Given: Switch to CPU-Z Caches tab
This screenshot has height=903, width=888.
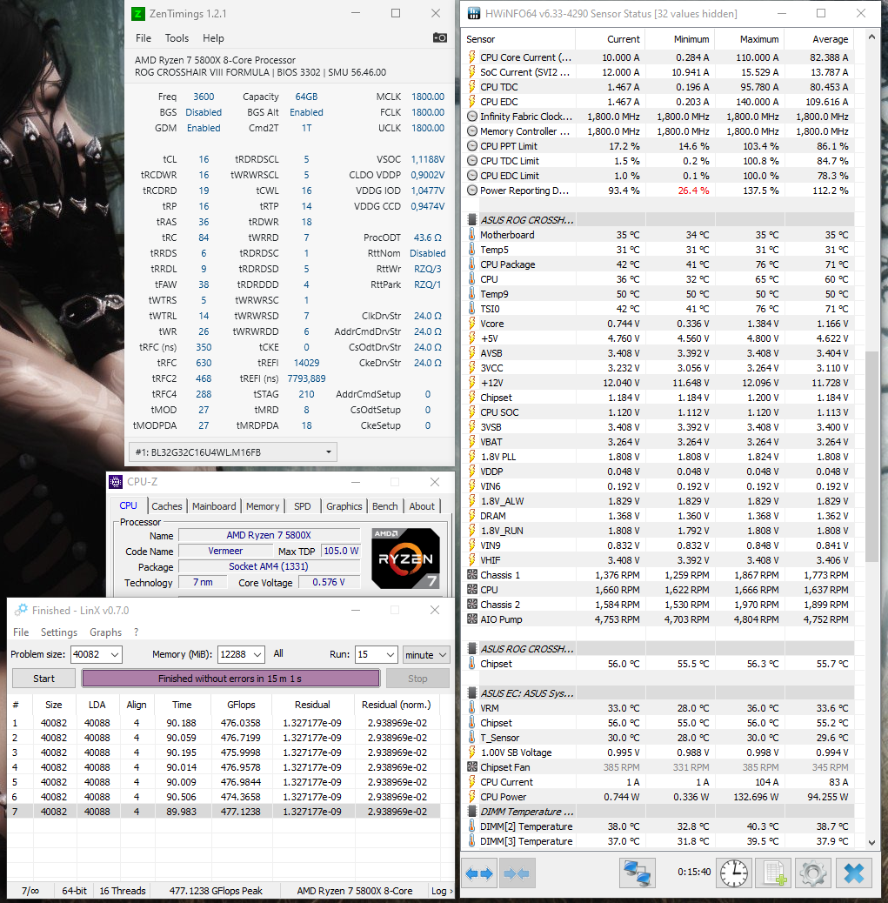Looking at the screenshot, I should point(167,506).
